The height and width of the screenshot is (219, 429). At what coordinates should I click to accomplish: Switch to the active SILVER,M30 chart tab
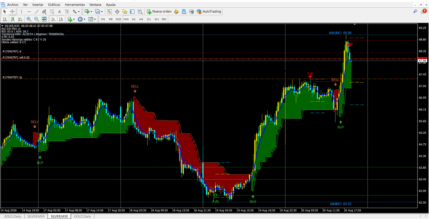(59, 216)
